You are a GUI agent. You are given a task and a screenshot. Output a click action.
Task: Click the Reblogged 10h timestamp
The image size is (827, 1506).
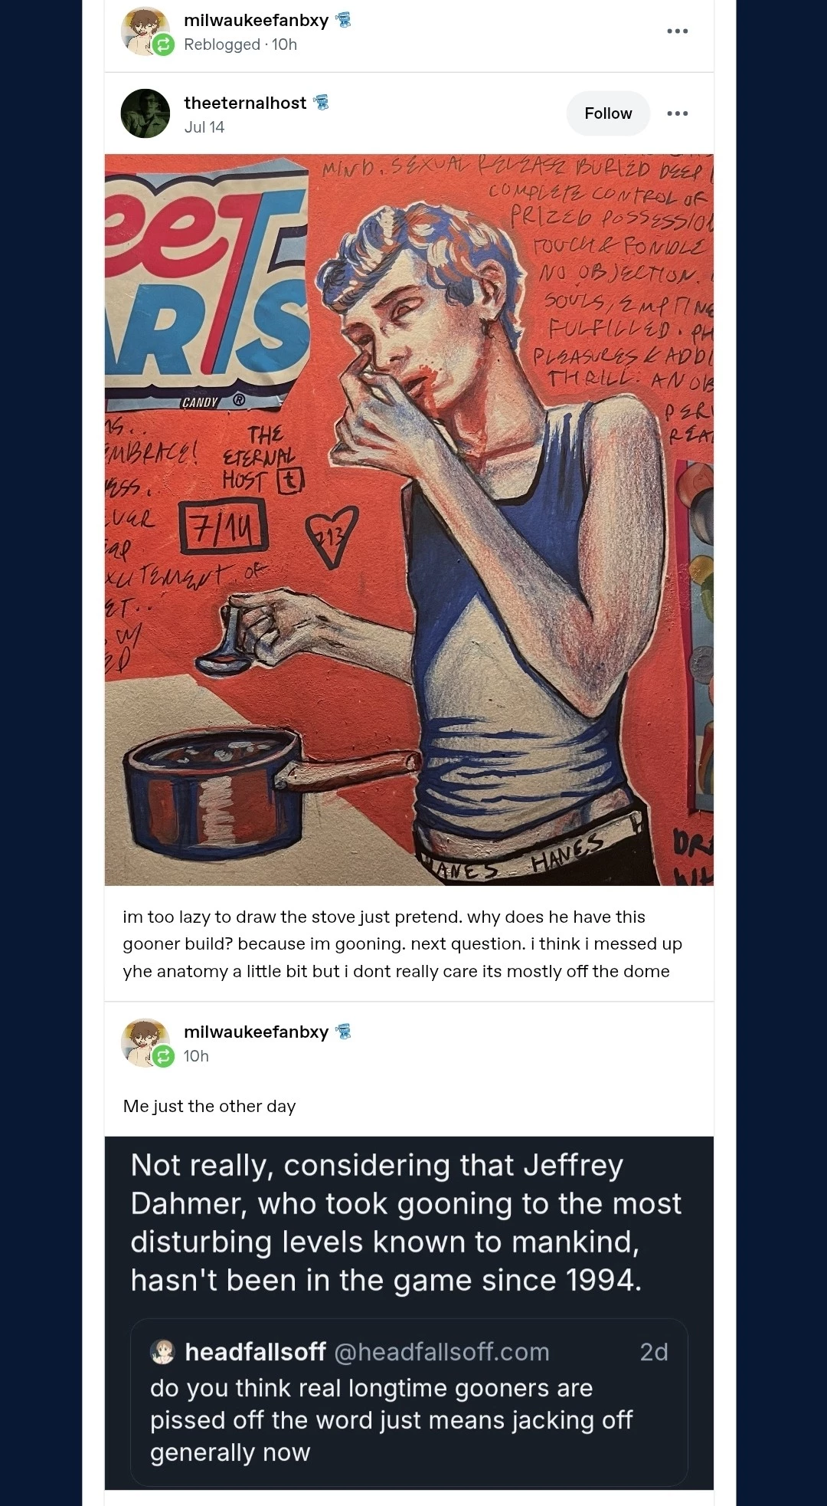coord(240,44)
